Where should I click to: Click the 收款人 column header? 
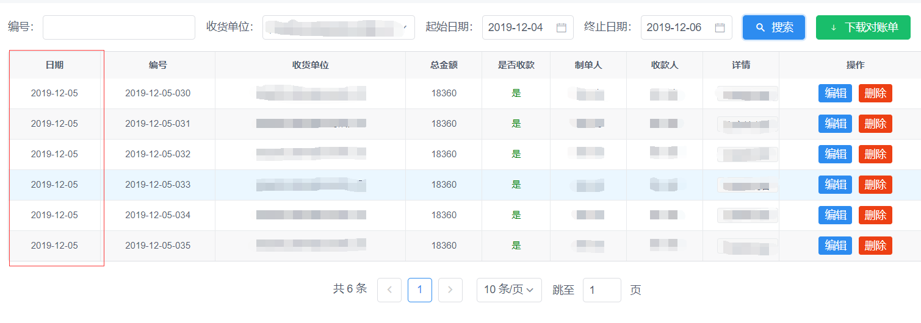(665, 65)
